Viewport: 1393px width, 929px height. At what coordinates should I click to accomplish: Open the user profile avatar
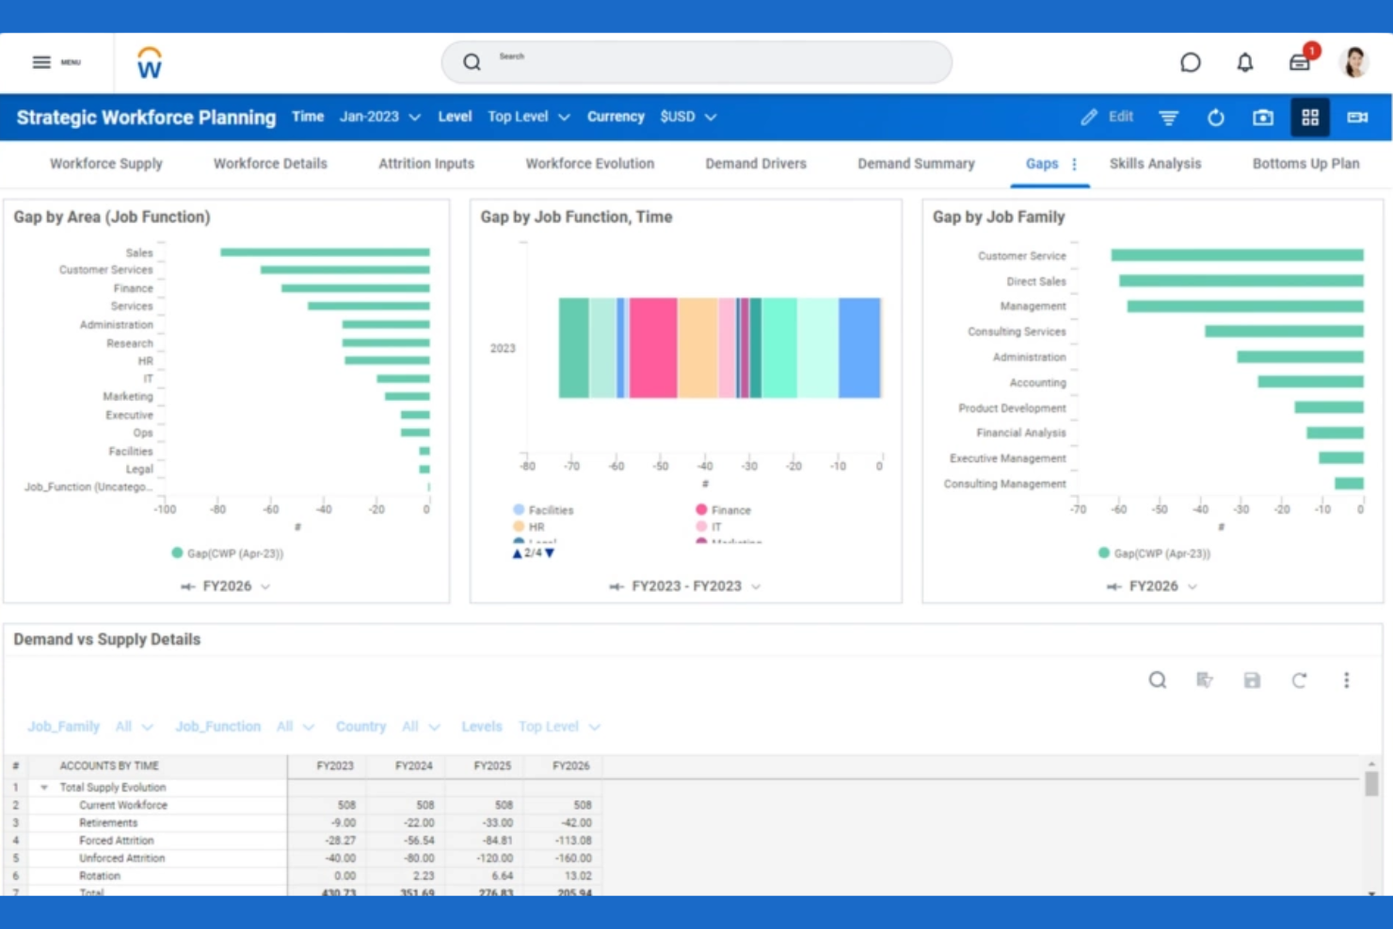point(1354,62)
